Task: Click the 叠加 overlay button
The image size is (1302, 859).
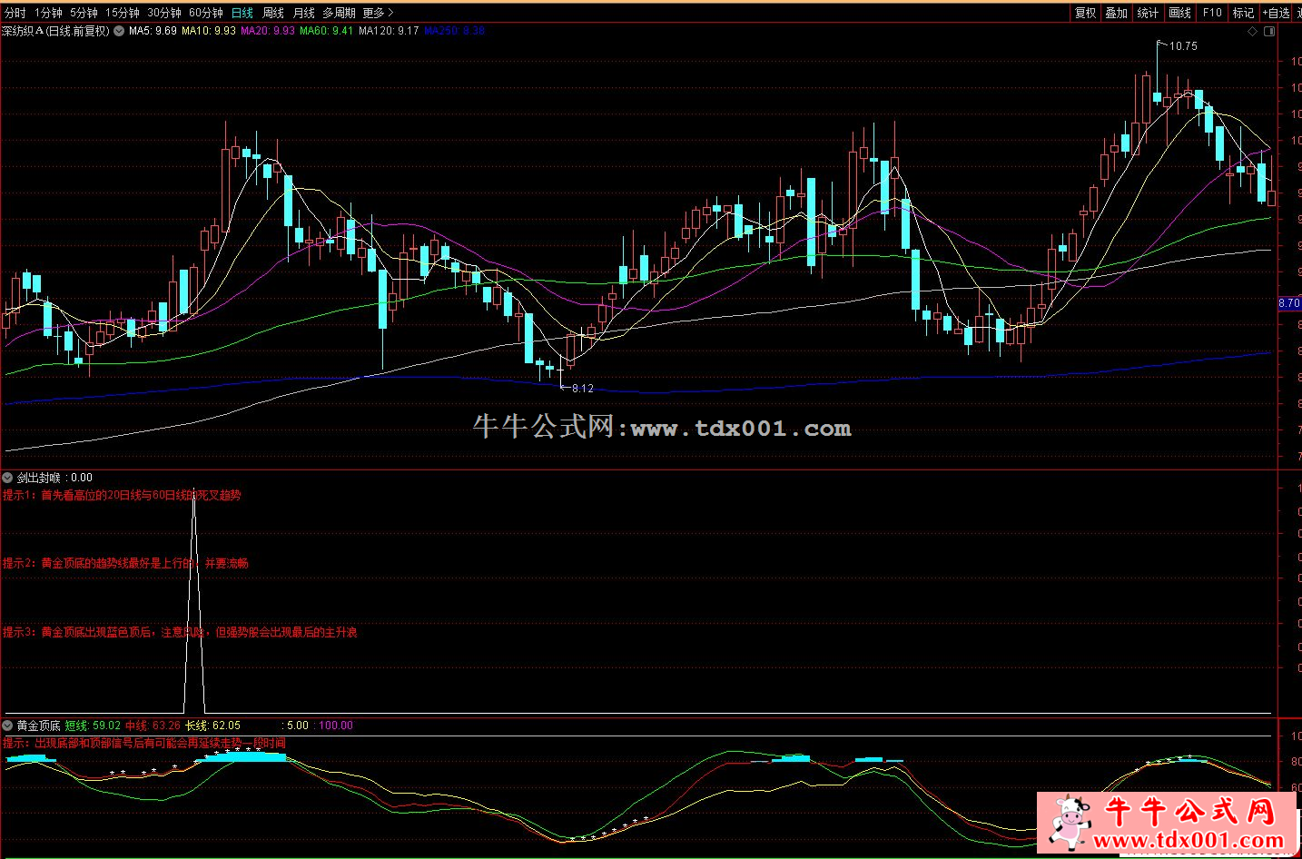Action: pyautogui.click(x=1116, y=13)
